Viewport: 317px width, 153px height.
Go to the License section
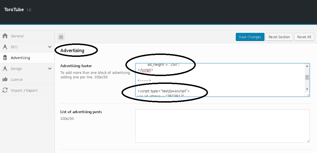[27, 79]
